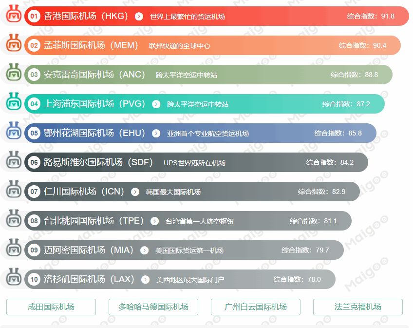413x328 pixels.
Task: Open 鄂州花湖国际机场 (EHU) title link
Action: pyautogui.click(x=94, y=133)
